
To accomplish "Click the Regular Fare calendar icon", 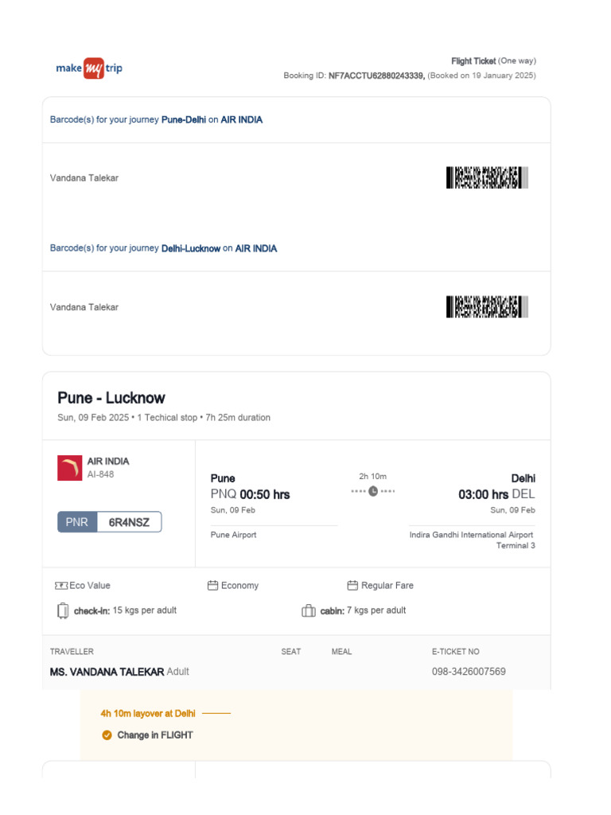I will tap(352, 585).
